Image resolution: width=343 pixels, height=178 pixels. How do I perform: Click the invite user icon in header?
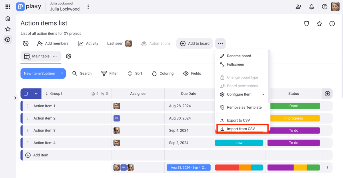(298, 7)
